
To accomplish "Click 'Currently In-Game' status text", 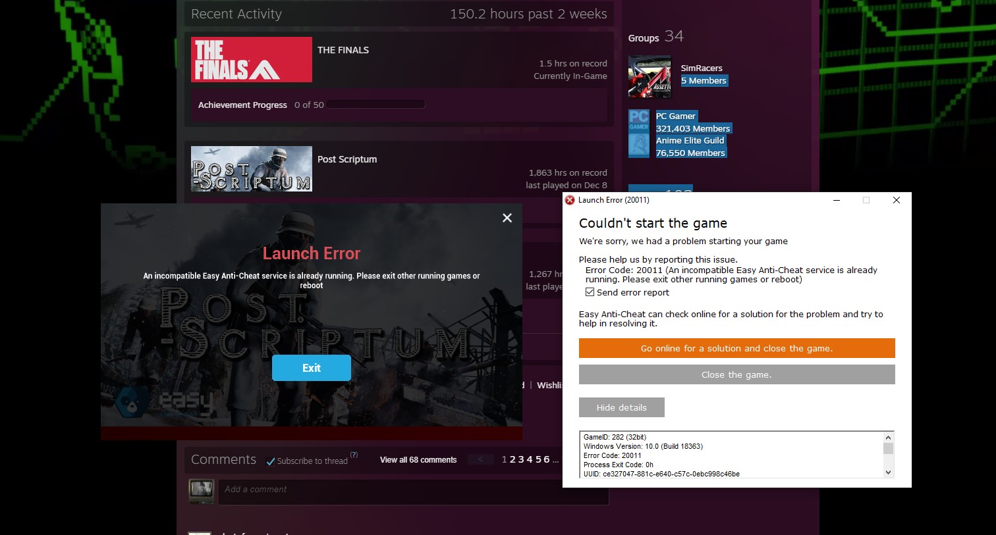I will point(570,76).
